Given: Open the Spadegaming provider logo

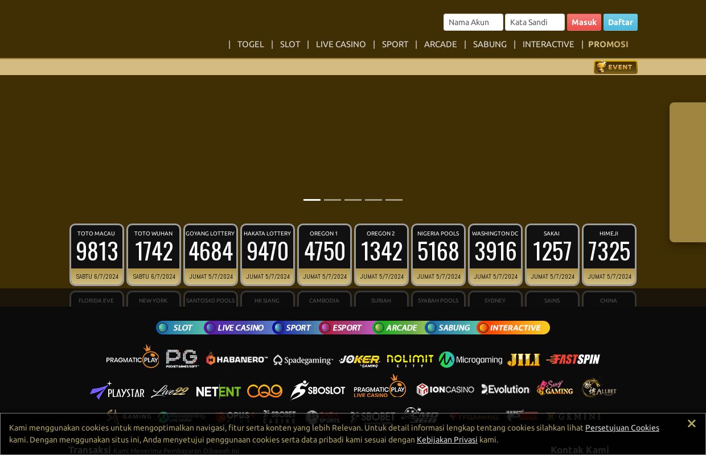Looking at the screenshot, I should coord(303,360).
